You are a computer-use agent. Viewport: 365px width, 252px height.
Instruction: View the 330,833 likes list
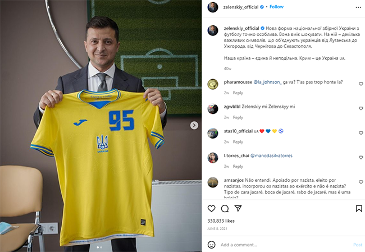pos(221,221)
